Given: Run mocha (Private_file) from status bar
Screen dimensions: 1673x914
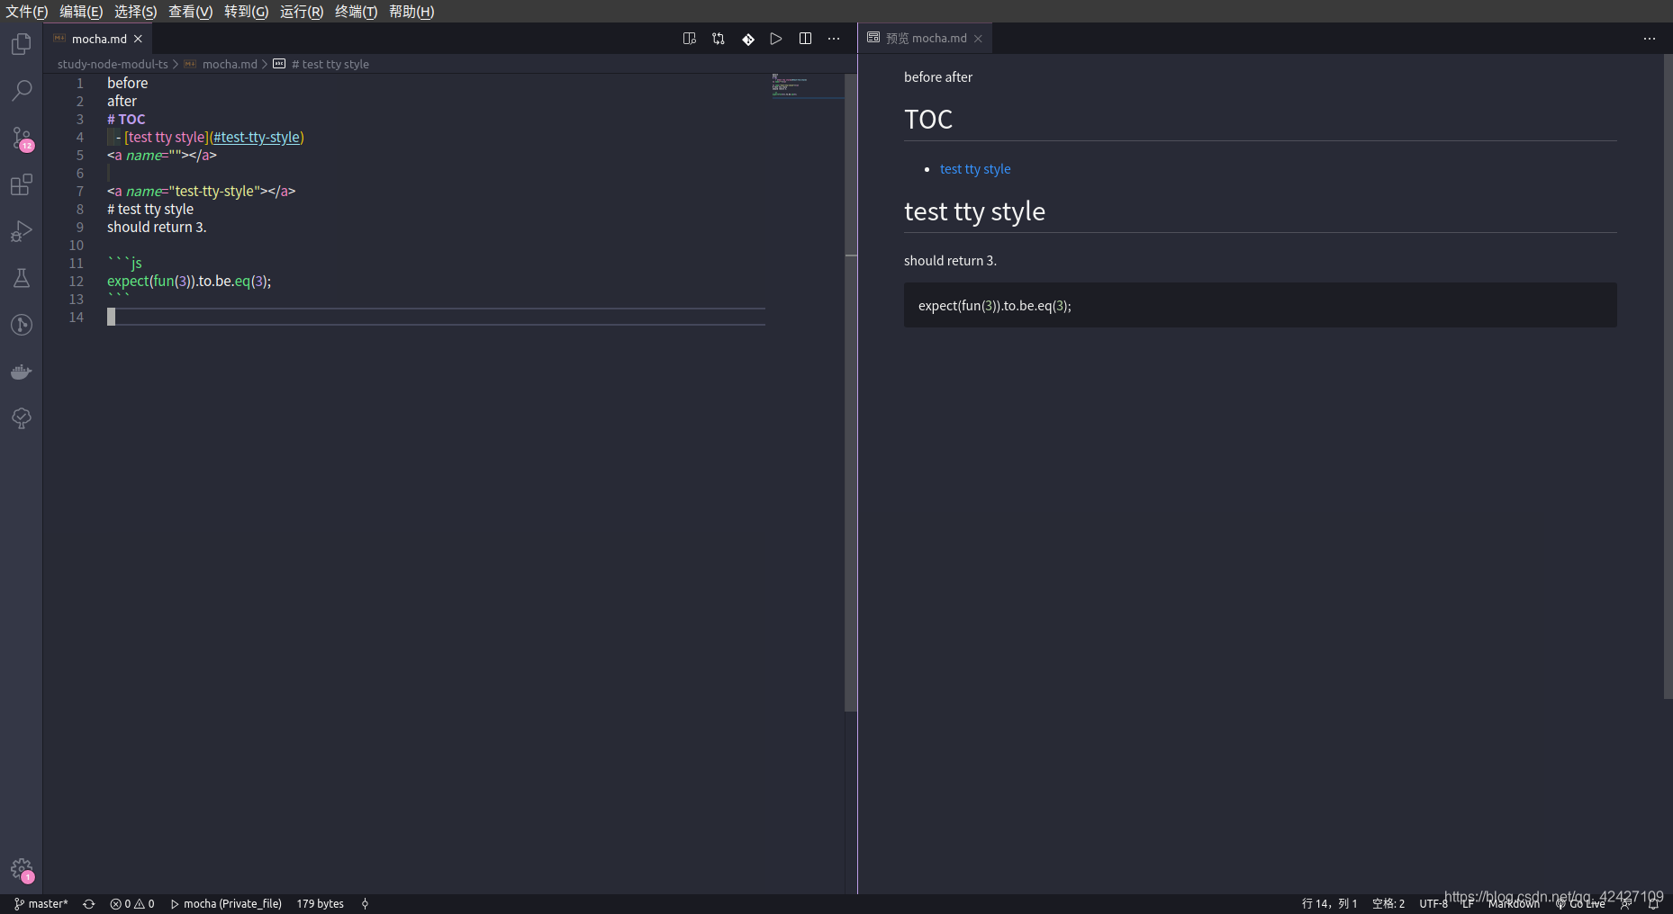Looking at the screenshot, I should (x=226, y=904).
